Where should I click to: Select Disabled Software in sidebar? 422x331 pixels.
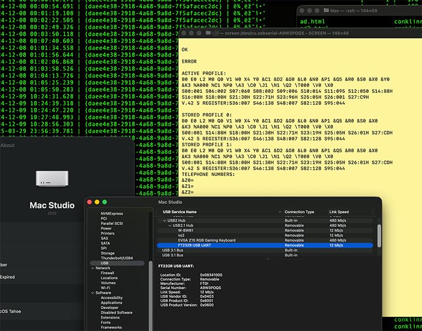[x=116, y=312]
